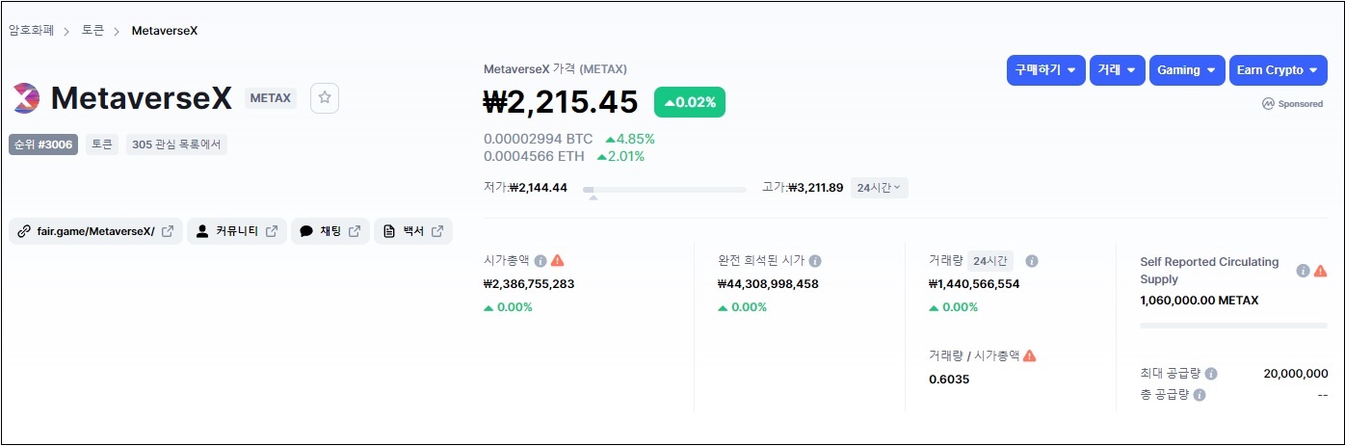This screenshot has height=446, width=1345.
Task: Open the fair.game/MetaverseX/ website link
Action: point(95,231)
